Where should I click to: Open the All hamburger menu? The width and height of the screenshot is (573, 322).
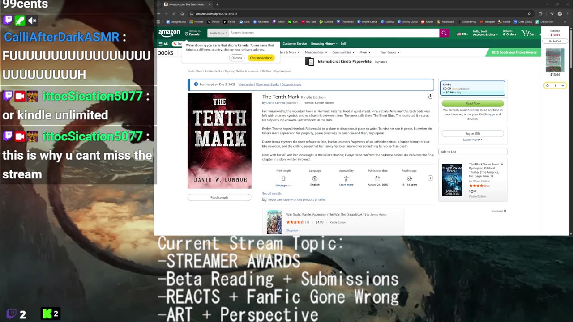(x=163, y=44)
